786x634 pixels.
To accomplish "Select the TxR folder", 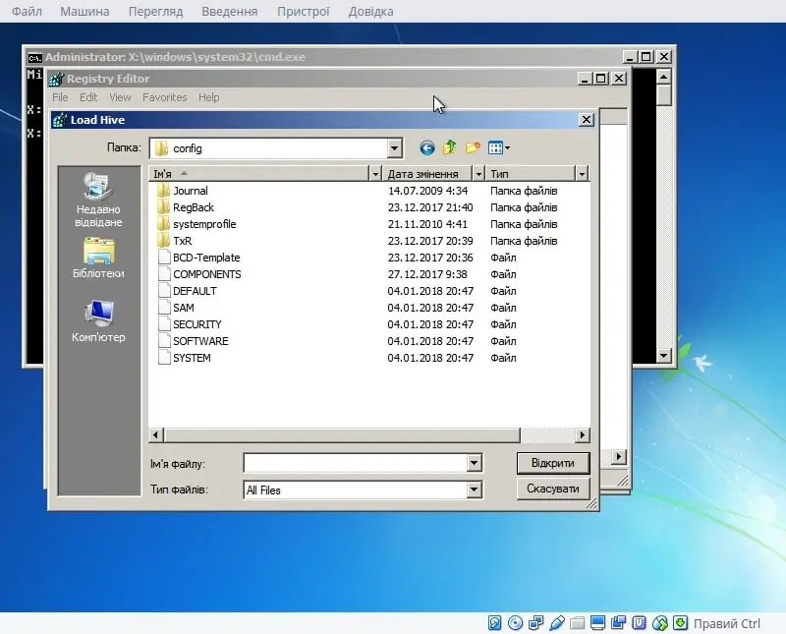I will (x=182, y=241).
